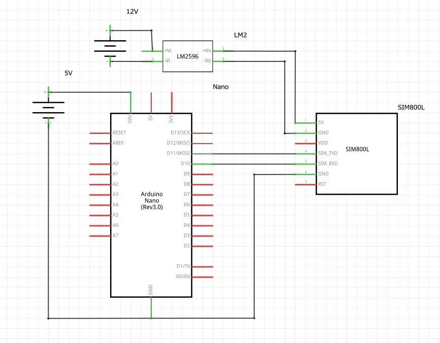Click the "+Vo" pin label on LM2596
This screenshot has width=440, height=343.
point(207,50)
